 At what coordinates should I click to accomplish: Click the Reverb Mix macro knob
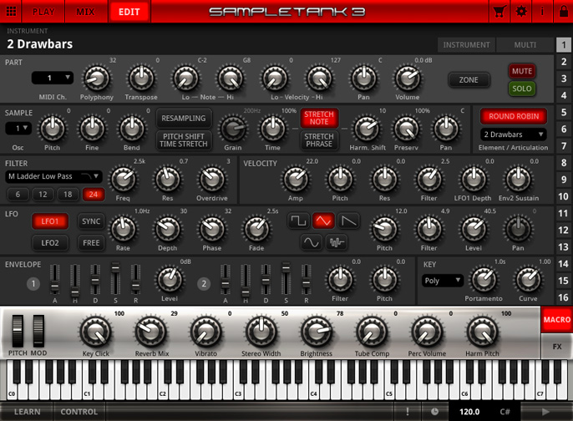[150, 332]
